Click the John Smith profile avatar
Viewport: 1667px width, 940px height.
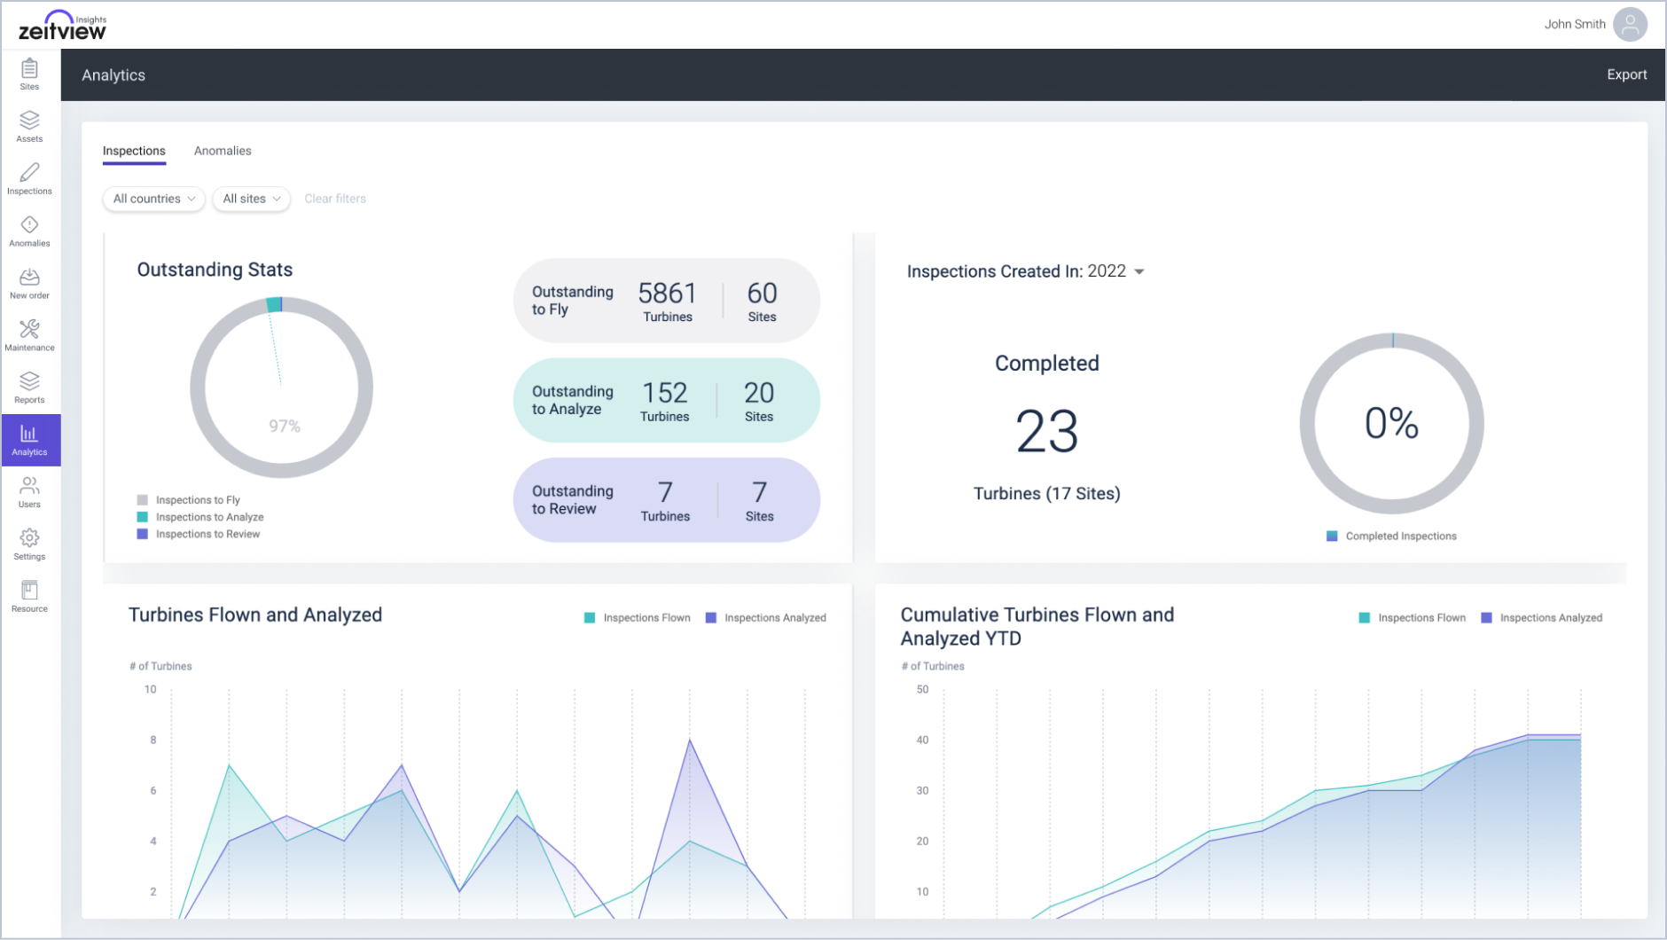tap(1630, 24)
